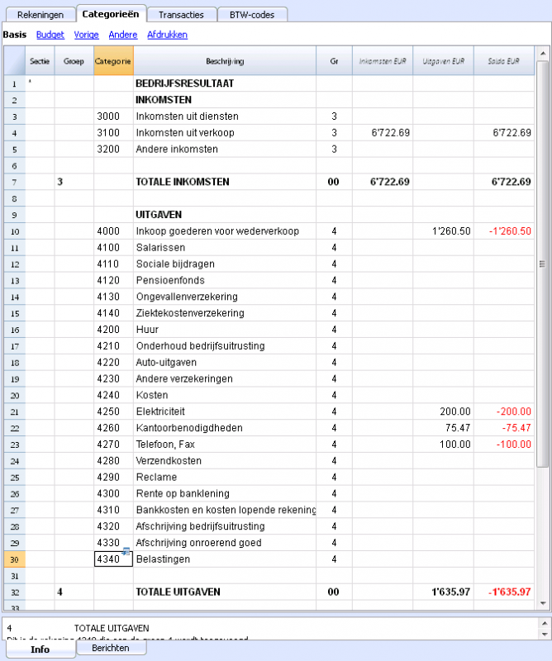Open the Vorige view link
Image resolution: width=552 pixels, height=661 pixels.
[87, 35]
